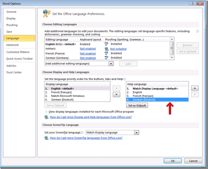The image size is (208, 169).
Task: Click the Help button in title bar
Action: point(193,3)
